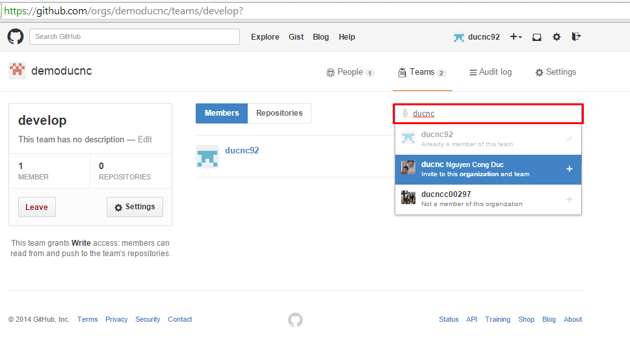Click inside Search GitHub field
This screenshot has width=630, height=340.
coord(135,36)
